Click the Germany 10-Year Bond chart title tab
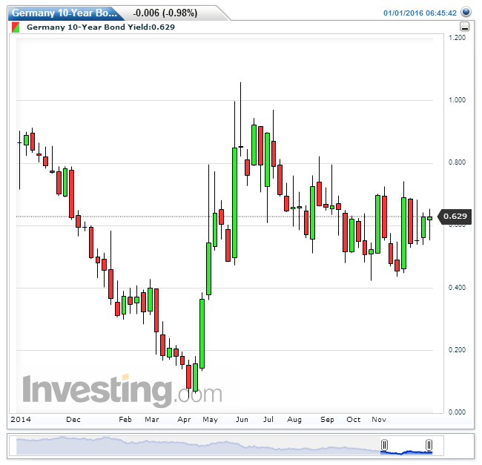The height and width of the screenshot is (465, 482). 65,13
